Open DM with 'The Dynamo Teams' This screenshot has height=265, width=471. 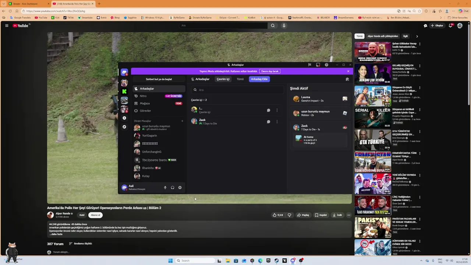point(159,160)
